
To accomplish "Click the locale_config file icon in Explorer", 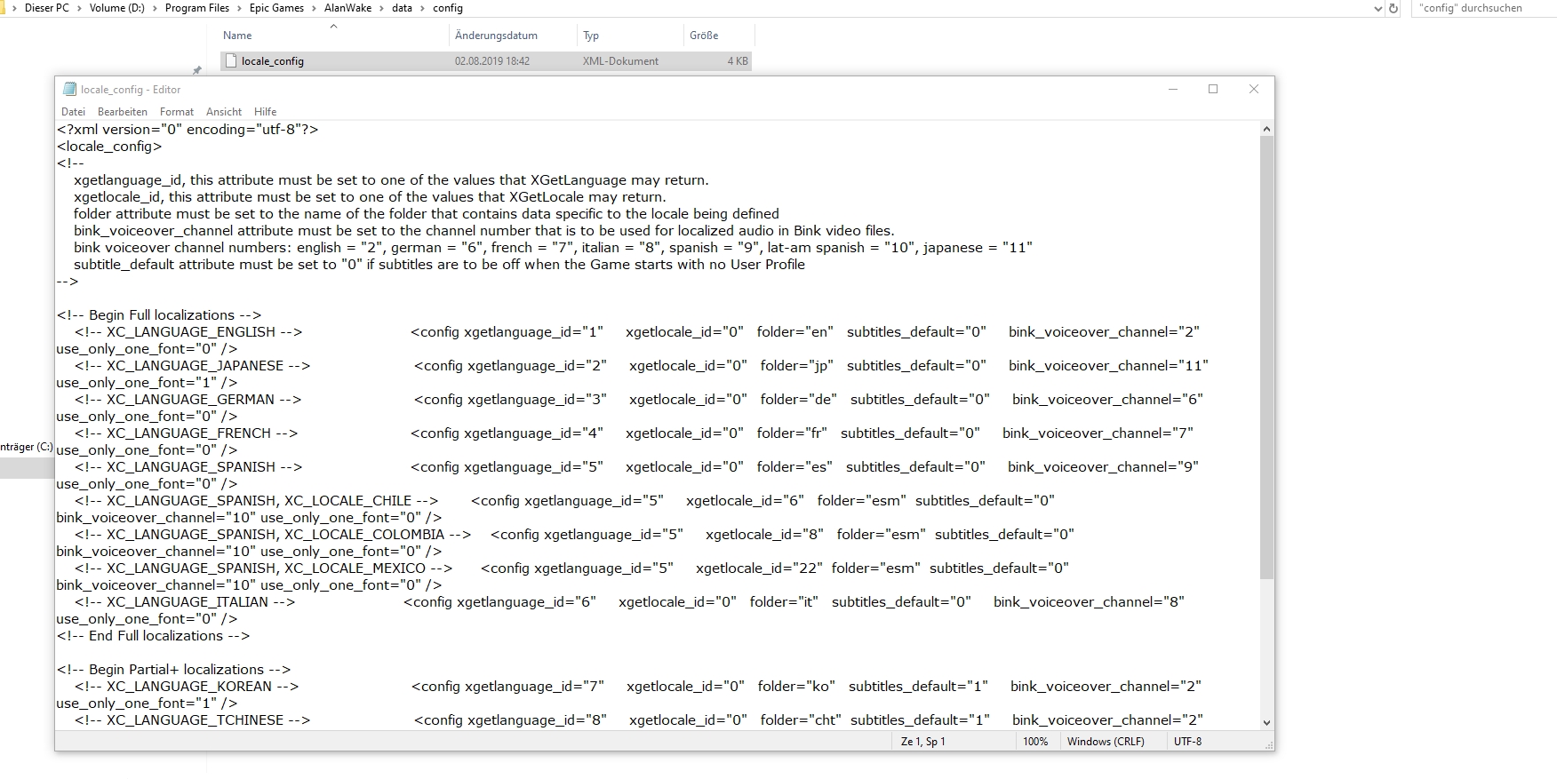I will (x=232, y=61).
